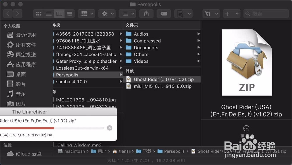Open the archive tool dropdown in toolbar

click(211, 14)
